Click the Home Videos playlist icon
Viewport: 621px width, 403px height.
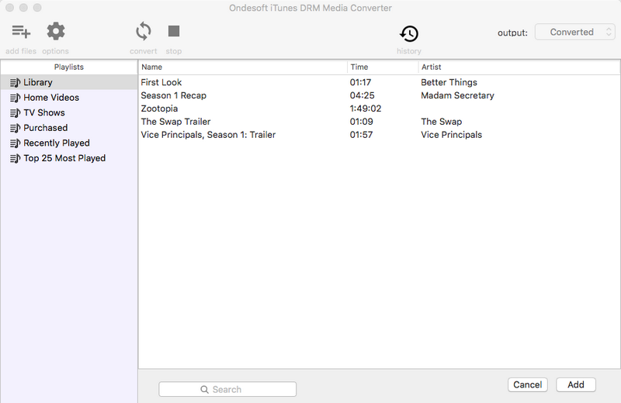15,98
